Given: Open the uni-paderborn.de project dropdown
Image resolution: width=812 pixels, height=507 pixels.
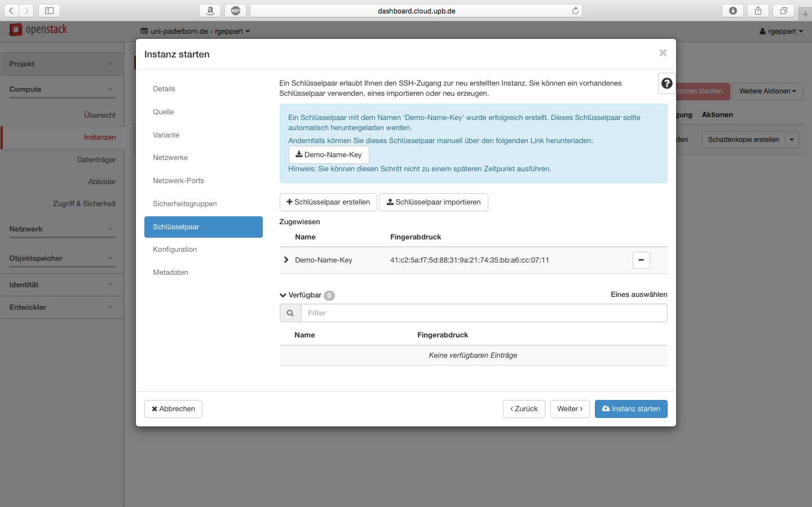Looking at the screenshot, I should coord(195,32).
